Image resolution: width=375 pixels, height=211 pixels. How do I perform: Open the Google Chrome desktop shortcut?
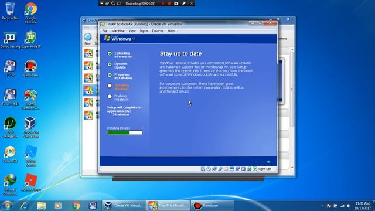[x=30, y=13]
